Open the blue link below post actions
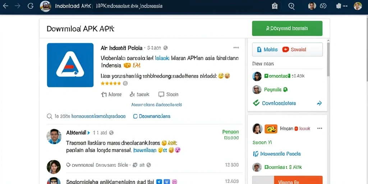The height and width of the screenshot is (184, 368). tap(157, 105)
